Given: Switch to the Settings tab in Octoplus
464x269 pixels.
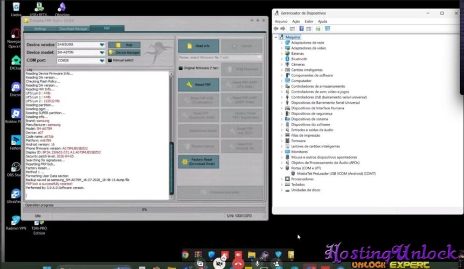Looking at the screenshot, I should [40, 29].
